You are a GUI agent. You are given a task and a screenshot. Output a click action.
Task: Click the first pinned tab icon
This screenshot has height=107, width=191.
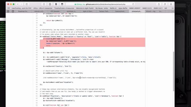8,11
